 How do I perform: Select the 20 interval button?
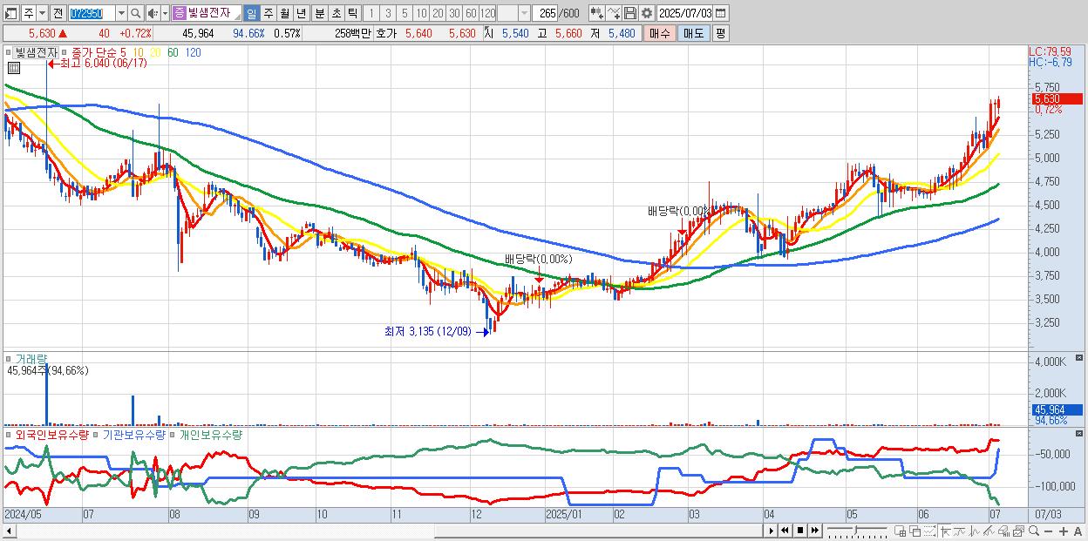pos(438,13)
